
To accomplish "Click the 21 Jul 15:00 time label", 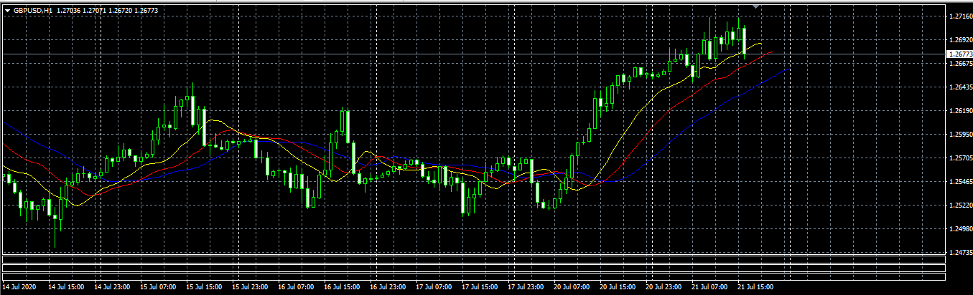I will (x=755, y=287).
